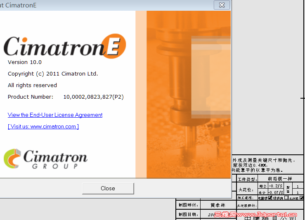305x220 pixels.
Task: Click the 前后模一样 cell in the drawing
Action: tap(280, 179)
